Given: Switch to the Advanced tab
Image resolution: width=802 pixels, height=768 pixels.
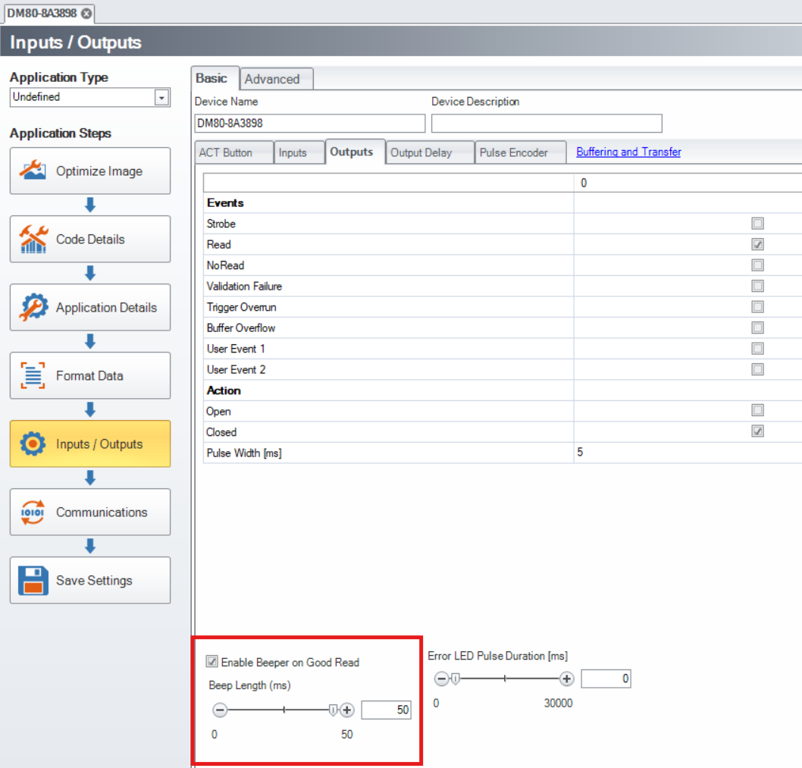Looking at the screenshot, I should point(272,79).
